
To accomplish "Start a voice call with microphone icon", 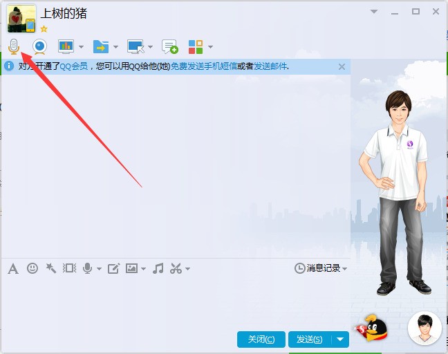I will [x=14, y=46].
